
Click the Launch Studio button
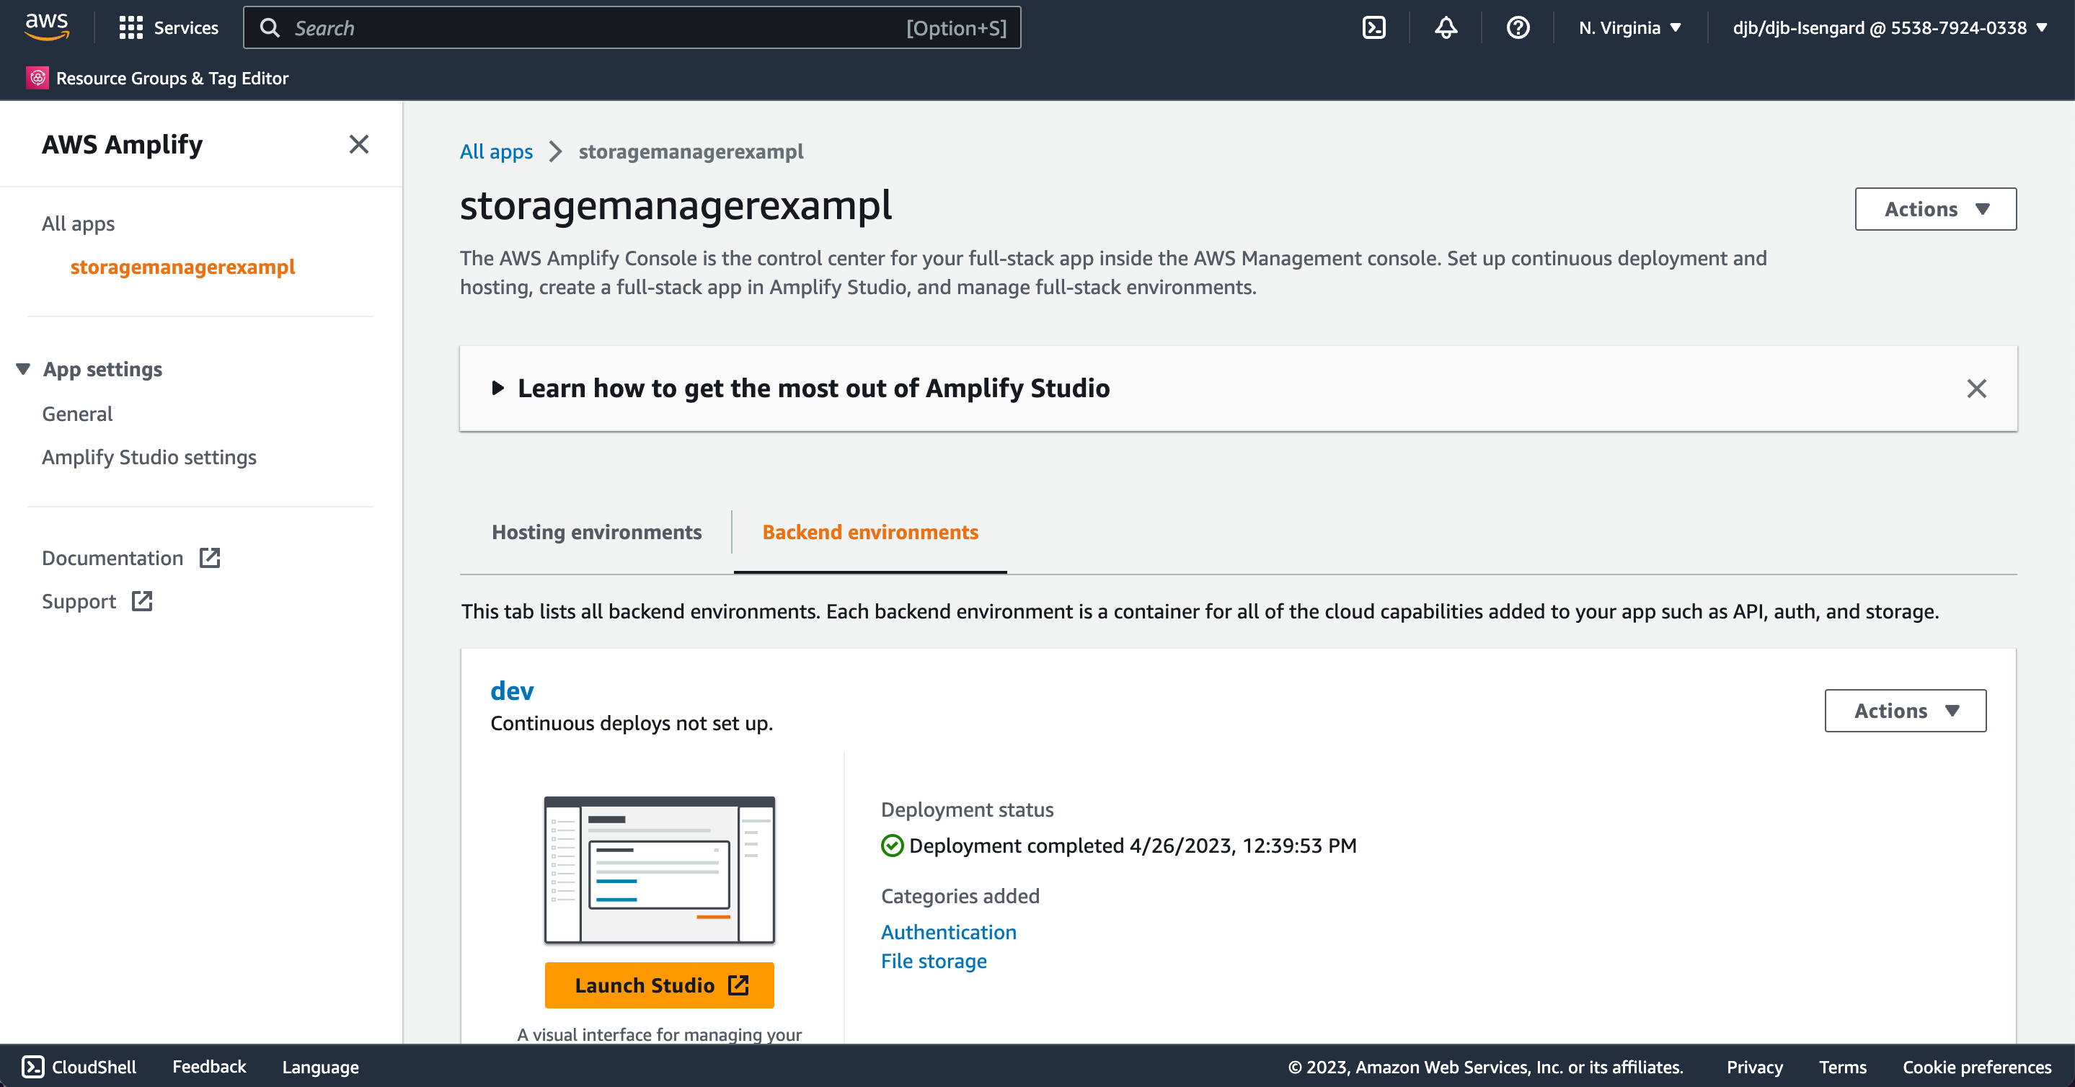658,985
